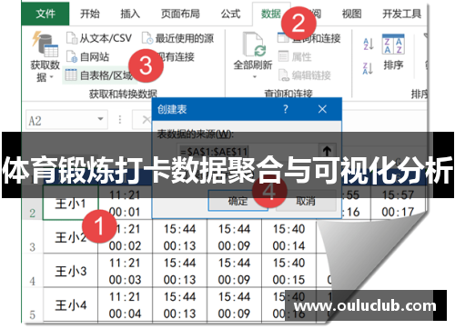Open the 开发工具 tab
Viewport: 455px width, 329px height.
[401, 14]
